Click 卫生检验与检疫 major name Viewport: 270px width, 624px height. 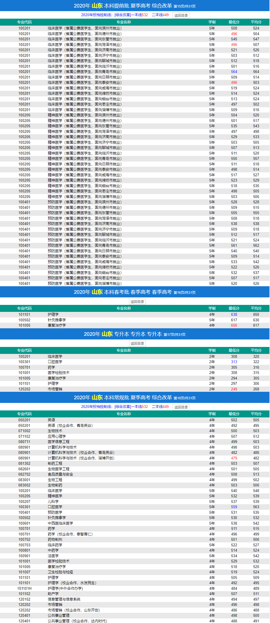pyautogui.click(x=60, y=572)
